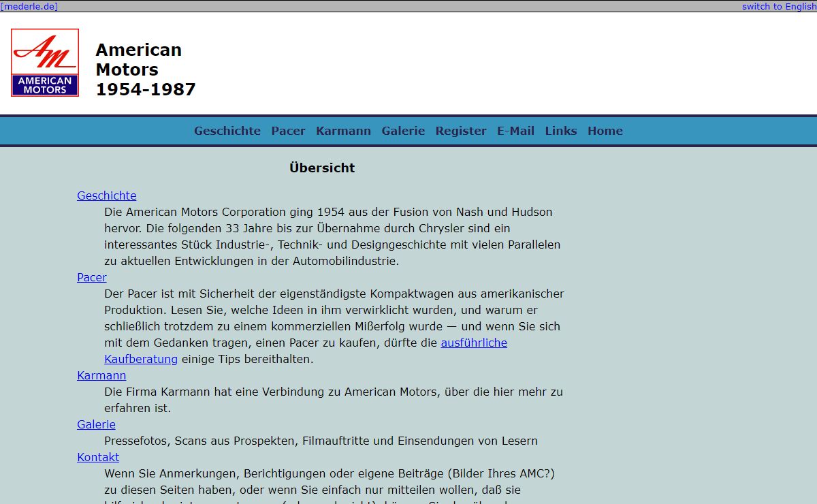Go to Home in the navigation bar
This screenshot has height=504, width=817.
tap(605, 131)
